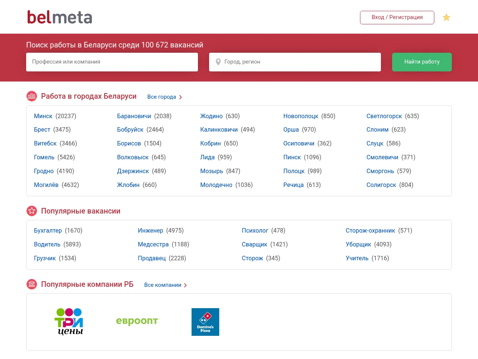Open jobs in Солигорск
The image size is (478, 359).
[x=381, y=185]
